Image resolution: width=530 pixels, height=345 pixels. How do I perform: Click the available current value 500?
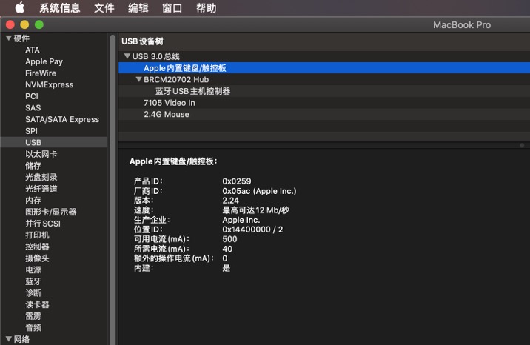tap(229, 239)
